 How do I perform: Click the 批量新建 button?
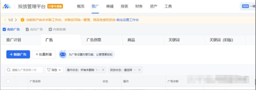(x=43, y=54)
